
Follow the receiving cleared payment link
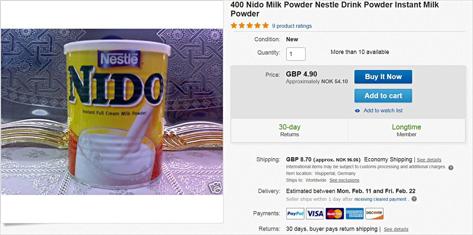[x=380, y=199]
